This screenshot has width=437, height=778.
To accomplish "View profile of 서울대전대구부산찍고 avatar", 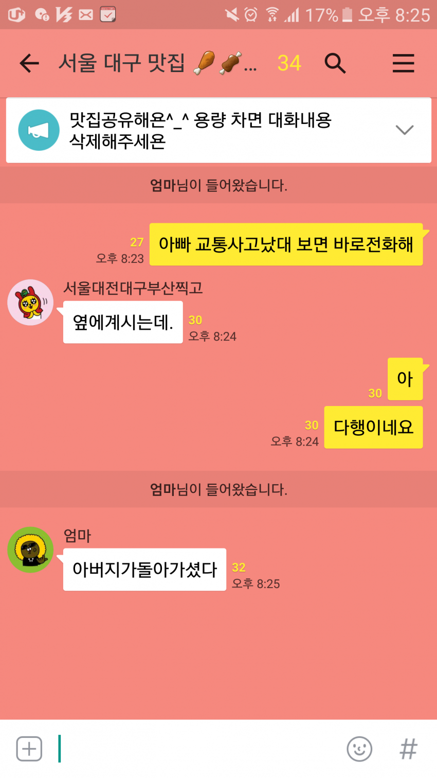I will [30, 303].
